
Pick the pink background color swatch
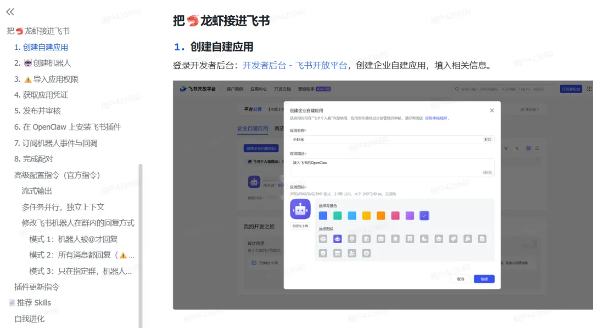click(395, 216)
